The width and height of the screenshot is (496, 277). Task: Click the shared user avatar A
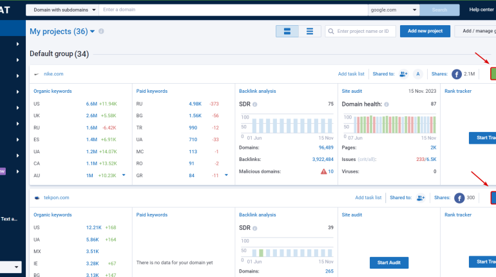418,74
